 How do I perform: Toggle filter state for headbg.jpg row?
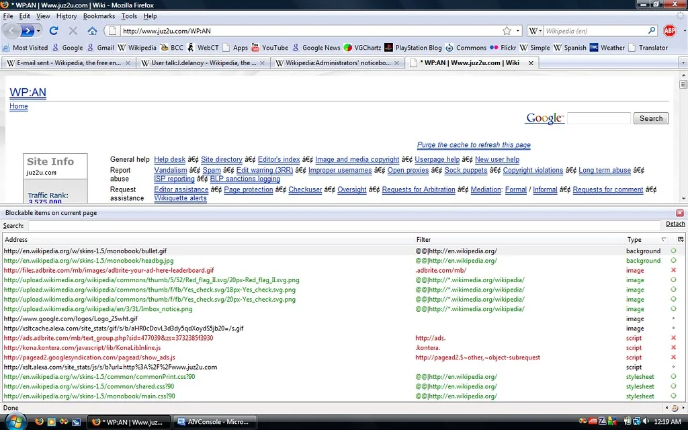pos(673,261)
